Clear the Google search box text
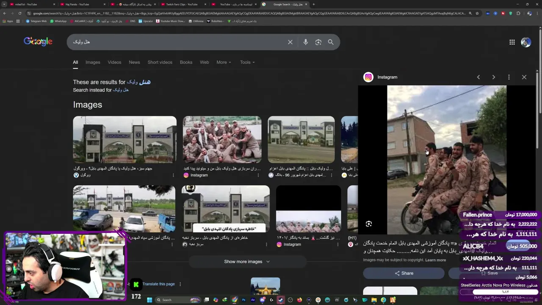542x305 pixels. (290, 42)
